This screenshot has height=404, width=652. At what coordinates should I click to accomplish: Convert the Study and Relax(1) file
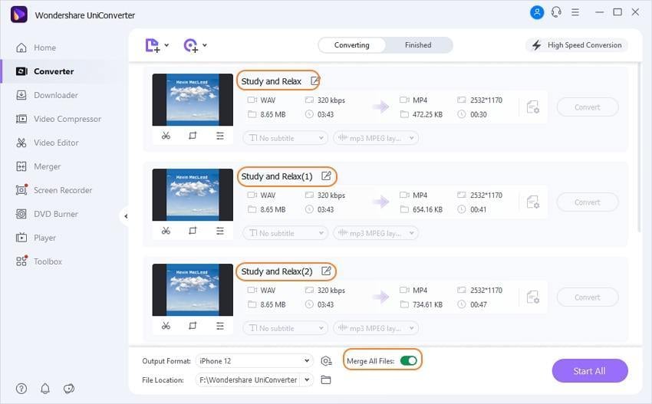pyautogui.click(x=587, y=202)
